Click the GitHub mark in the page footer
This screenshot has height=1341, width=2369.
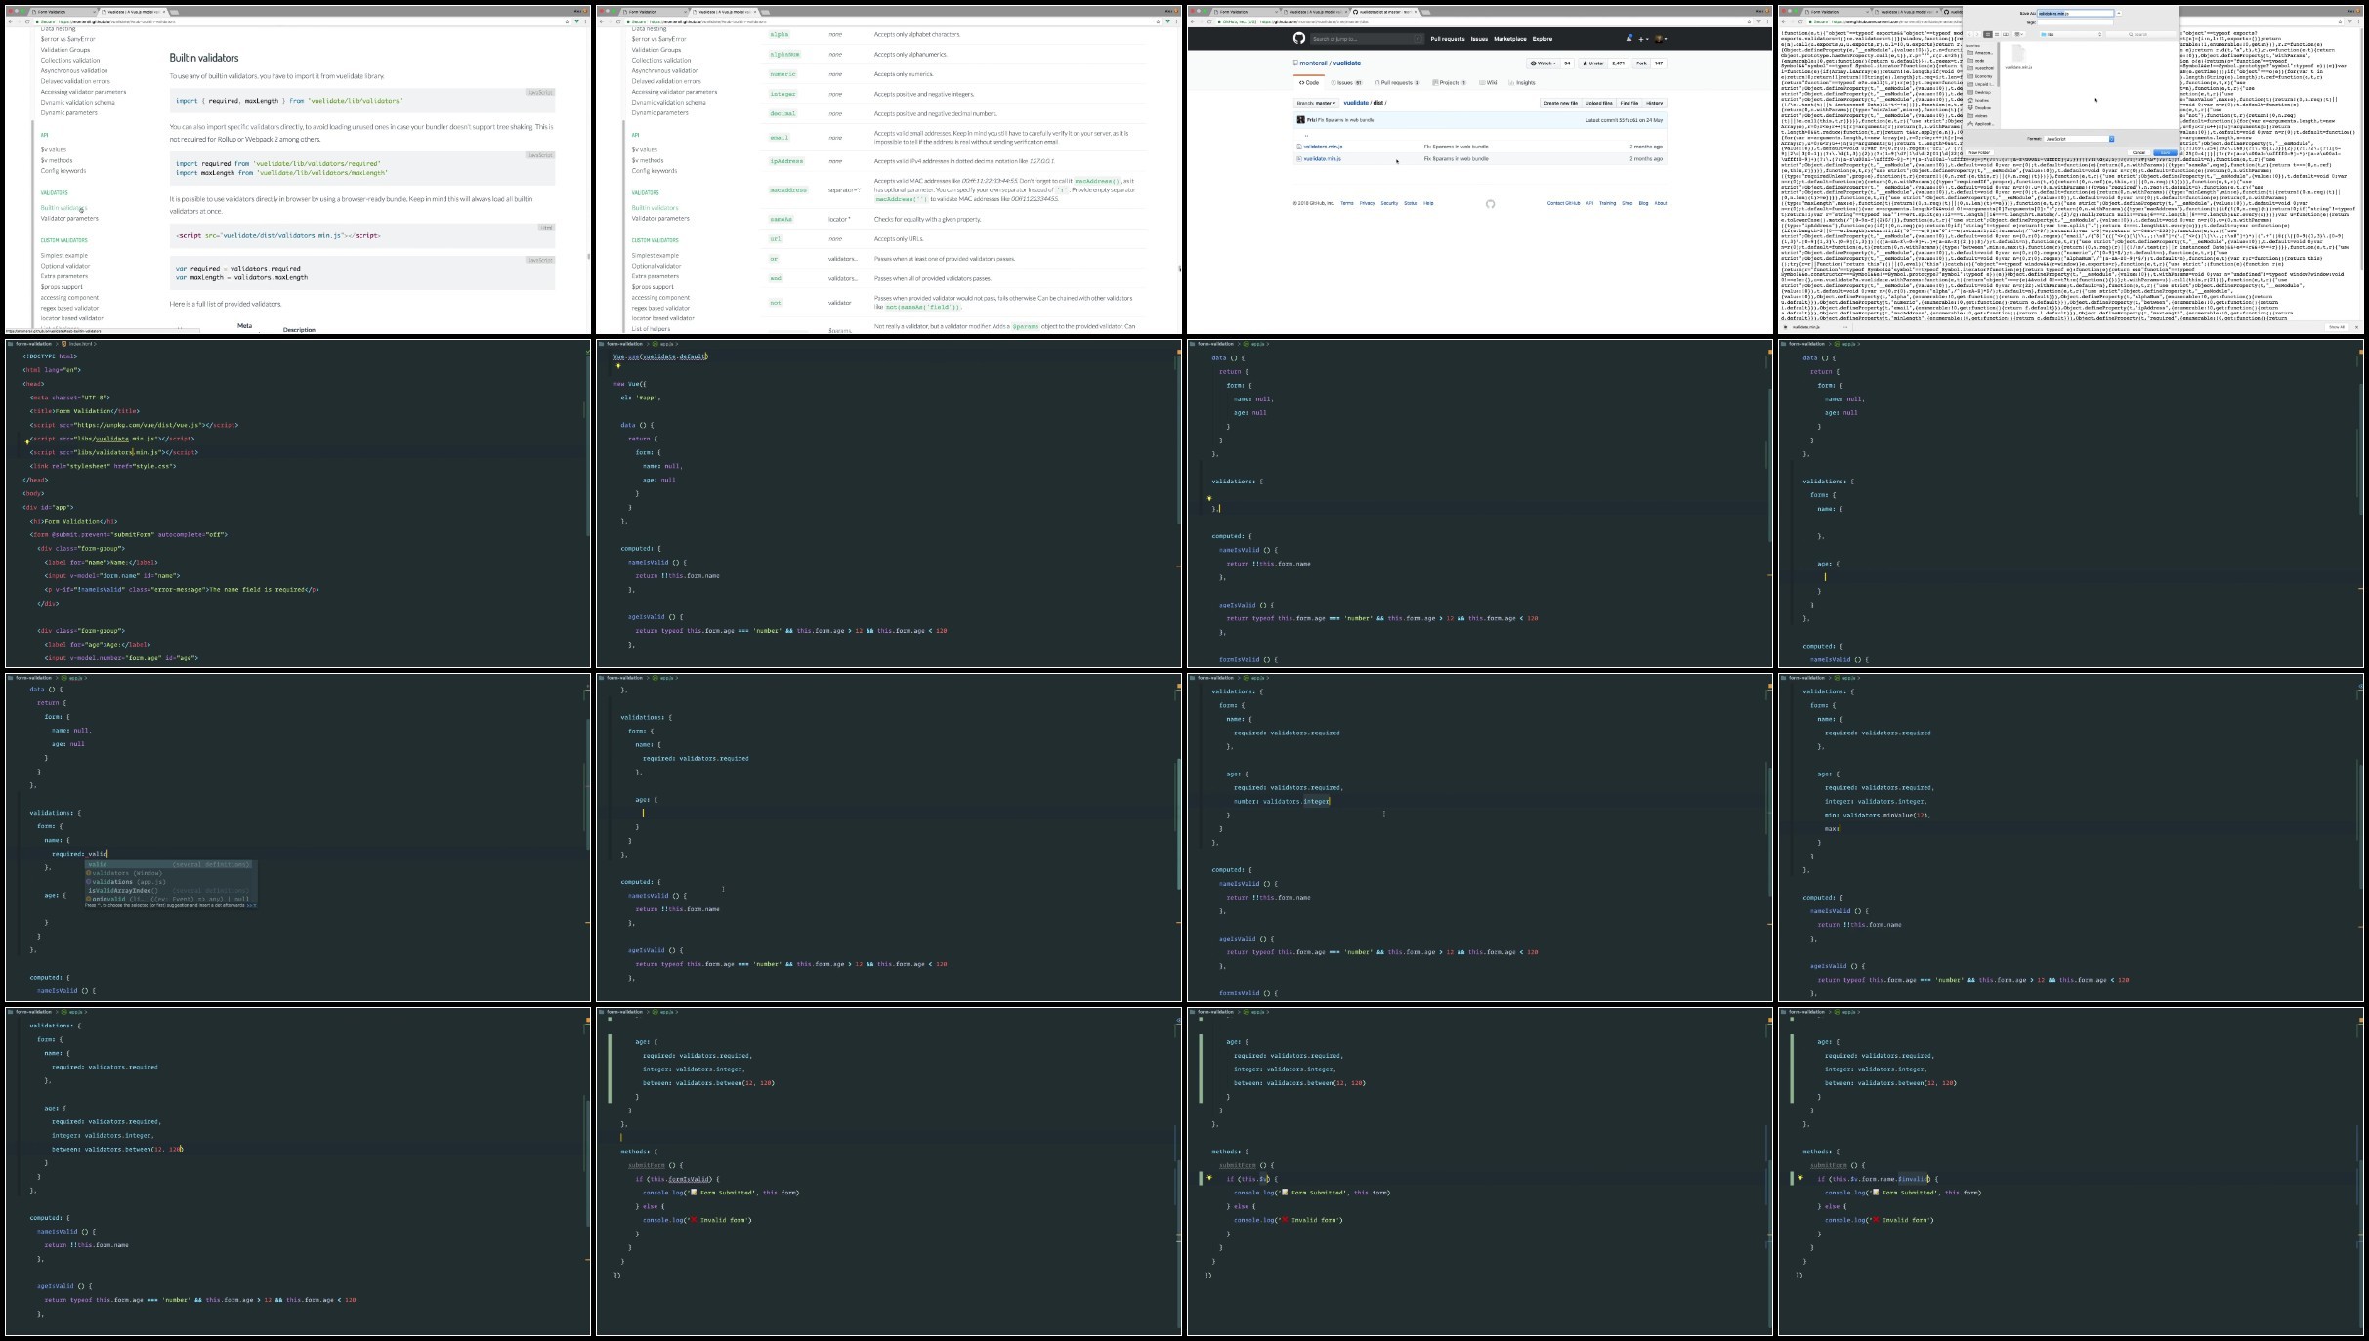coord(1490,204)
